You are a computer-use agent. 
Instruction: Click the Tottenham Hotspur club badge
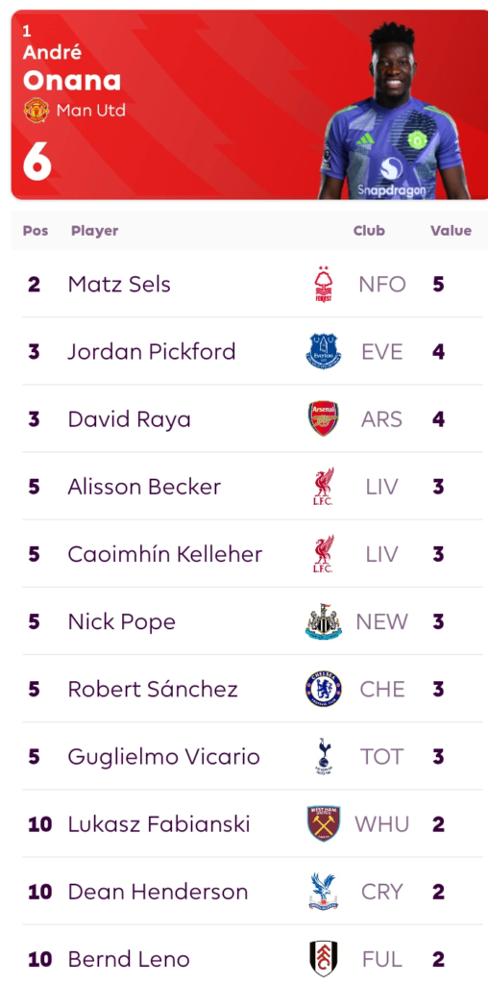[324, 756]
